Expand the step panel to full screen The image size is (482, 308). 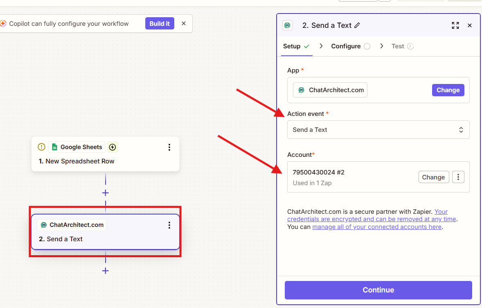pyautogui.click(x=455, y=25)
